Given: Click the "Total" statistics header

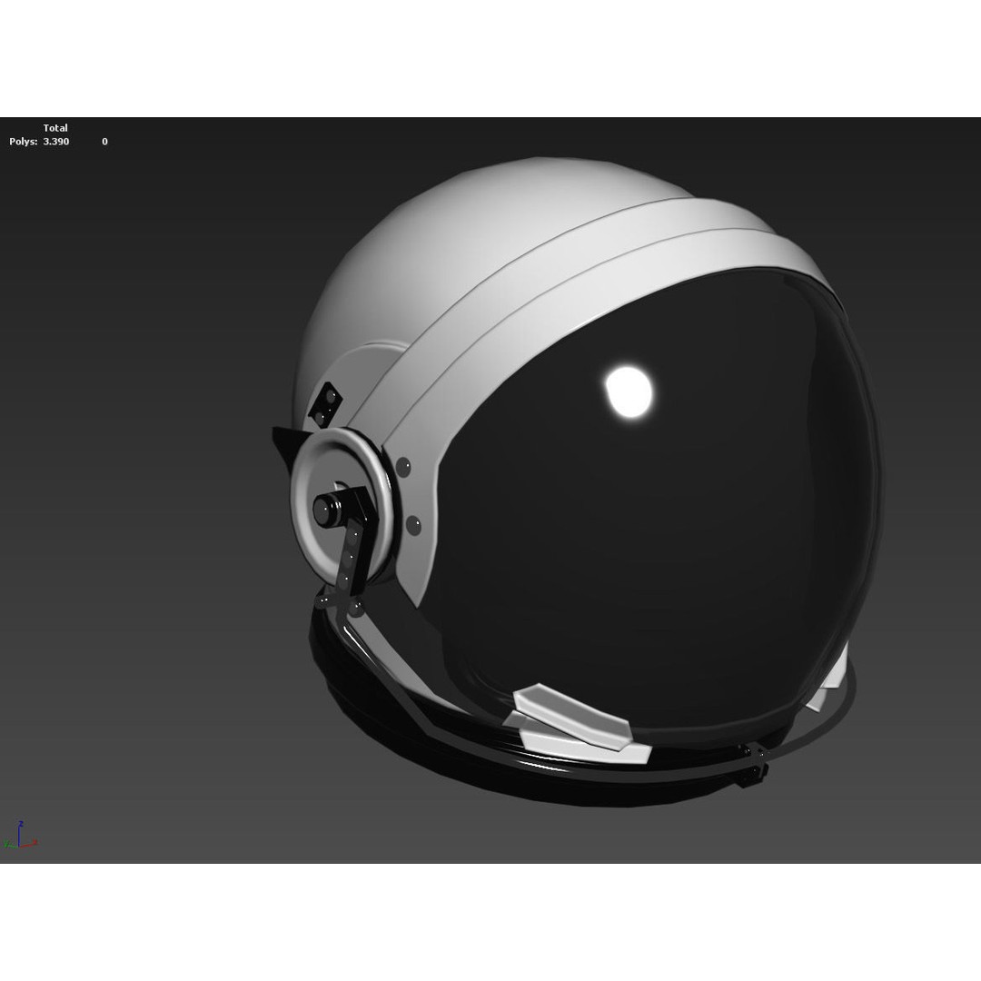Looking at the screenshot, I should [55, 128].
